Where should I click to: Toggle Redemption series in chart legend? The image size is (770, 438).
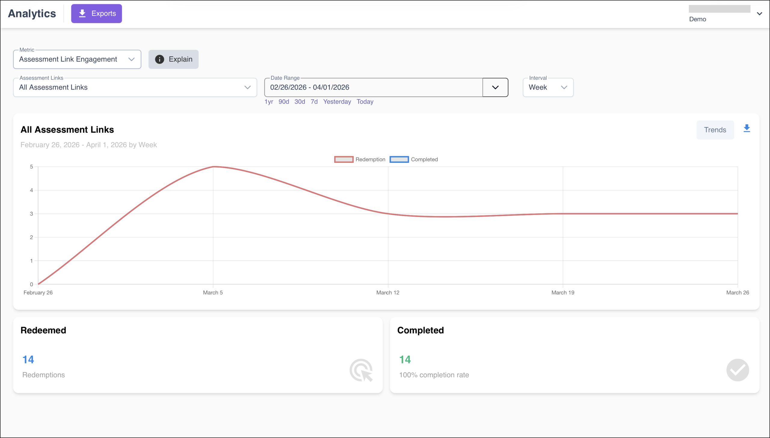(359, 160)
